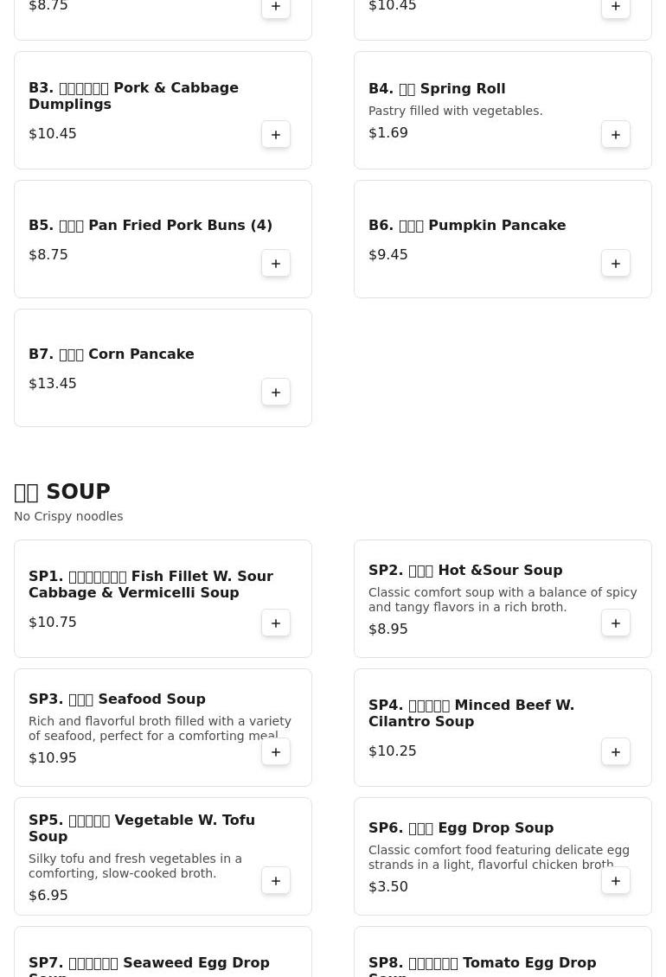Add Egg Drop Soup to cart
The image size is (666, 977).
(x=616, y=881)
